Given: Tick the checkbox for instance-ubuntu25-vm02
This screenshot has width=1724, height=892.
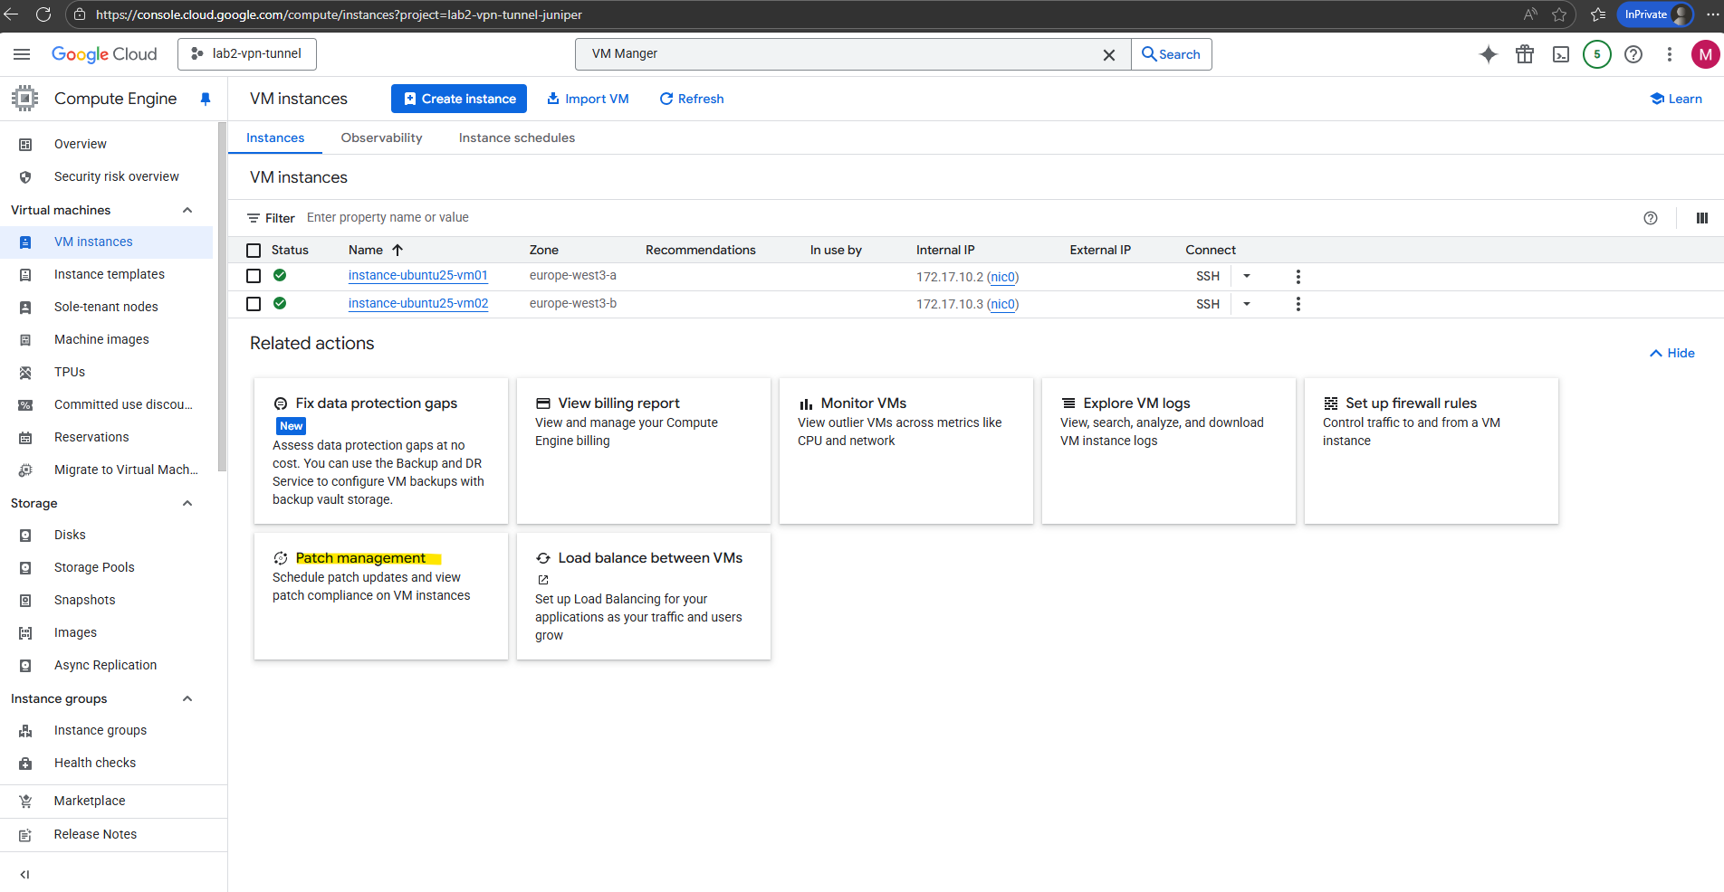Looking at the screenshot, I should pyautogui.click(x=254, y=304).
